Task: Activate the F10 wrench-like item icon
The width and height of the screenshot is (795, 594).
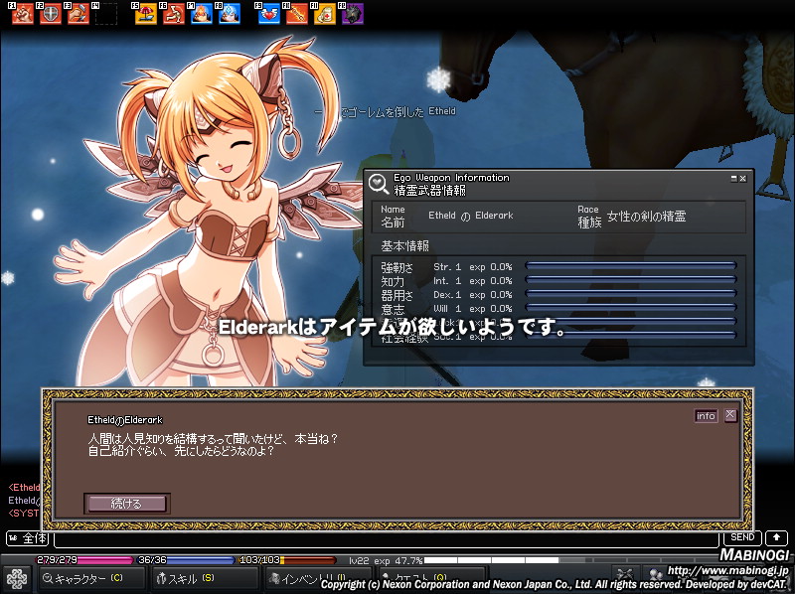Action: (296, 14)
